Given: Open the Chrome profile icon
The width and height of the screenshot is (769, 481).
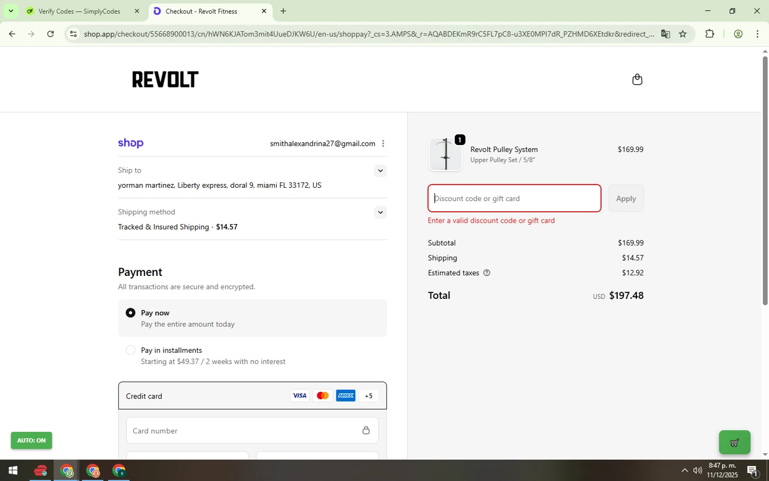Looking at the screenshot, I should click(x=738, y=34).
